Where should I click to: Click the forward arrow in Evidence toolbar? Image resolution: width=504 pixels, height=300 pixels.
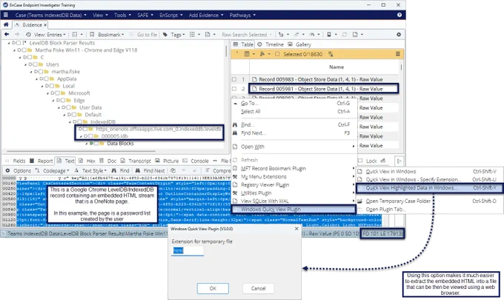[17, 34]
